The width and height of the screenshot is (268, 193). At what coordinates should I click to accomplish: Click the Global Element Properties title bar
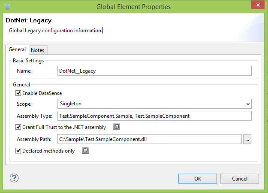[133, 6]
